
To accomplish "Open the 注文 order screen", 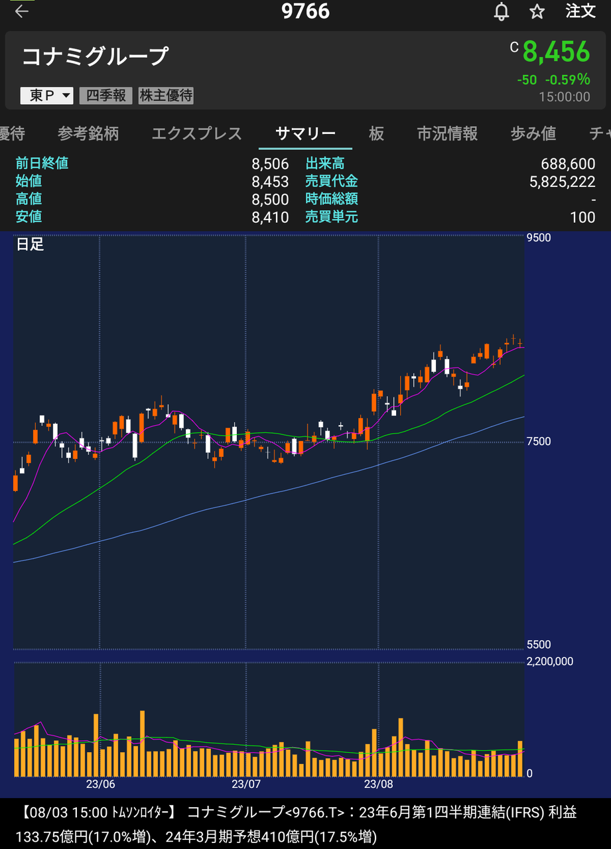I will tap(580, 11).
